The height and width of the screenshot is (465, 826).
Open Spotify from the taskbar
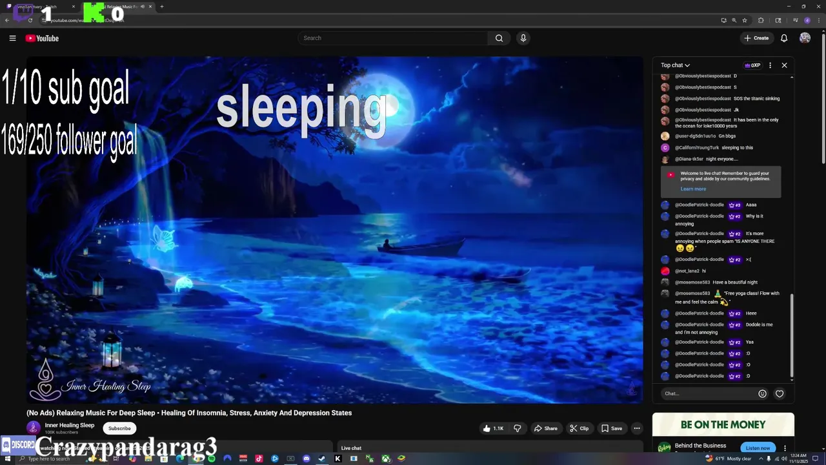pyautogui.click(x=212, y=459)
